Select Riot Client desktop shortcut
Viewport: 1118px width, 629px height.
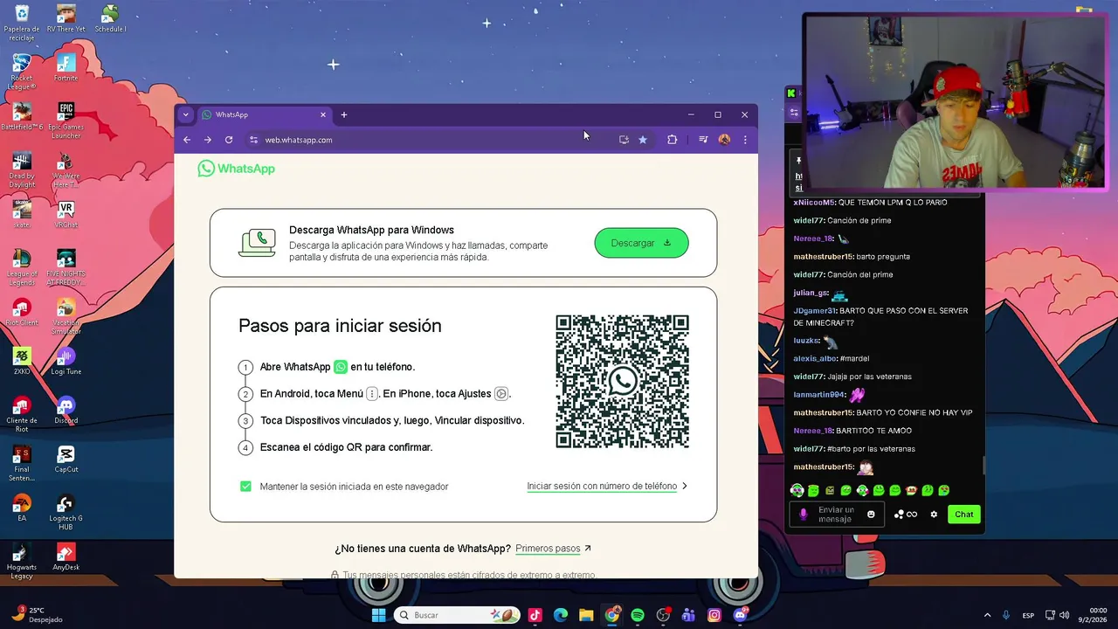coord(22,313)
